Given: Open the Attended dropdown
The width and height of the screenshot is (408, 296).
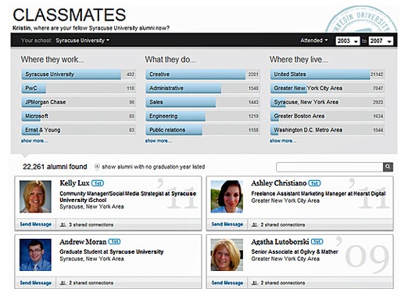Looking at the screenshot, I should (314, 41).
